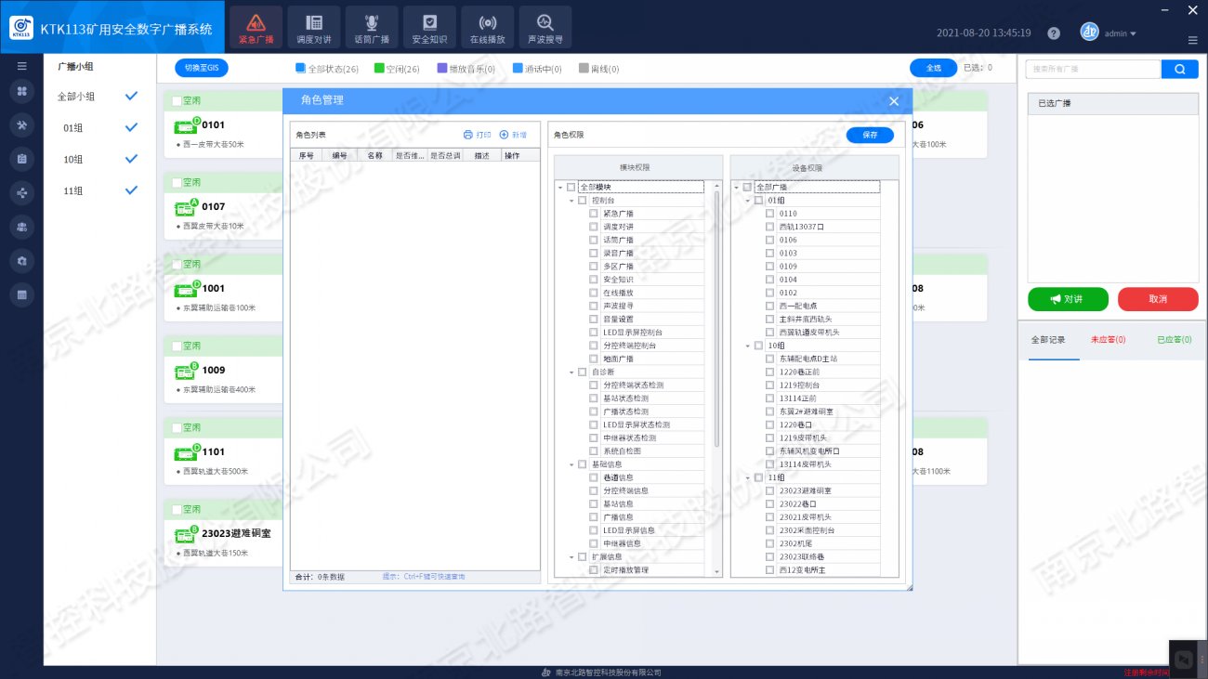Click the help question mark icon

pyautogui.click(x=1053, y=33)
